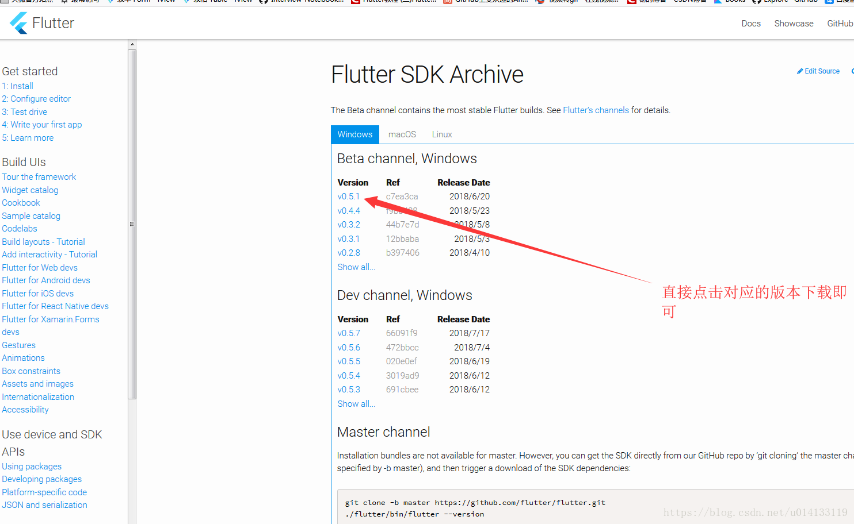Screen dimensions: 854x524
Task: Click the sidebar scroll-up arrow
Action: [132, 44]
